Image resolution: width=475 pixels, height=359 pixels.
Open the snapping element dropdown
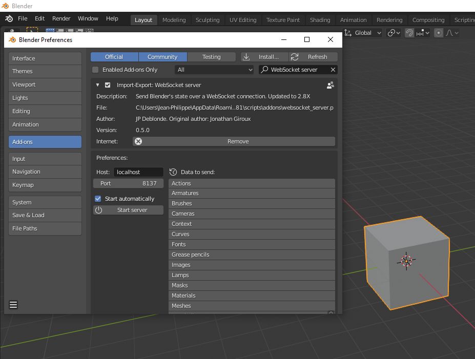423,33
